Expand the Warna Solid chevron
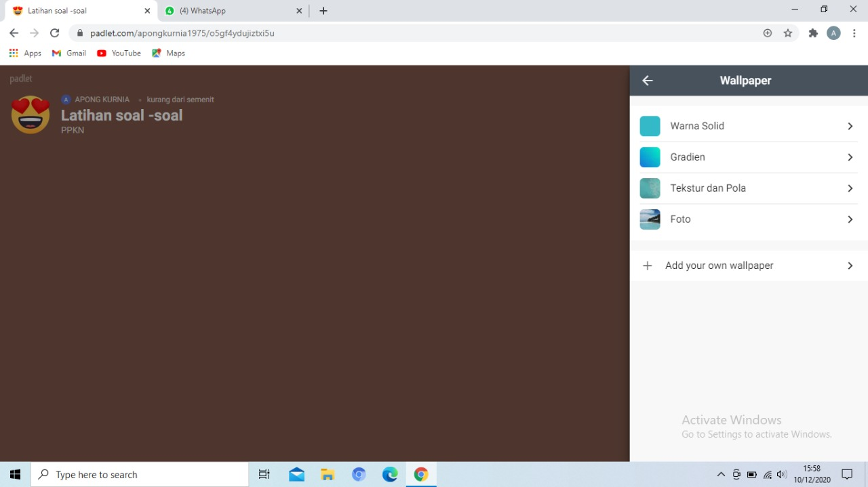Viewport: 868px width, 487px height. click(850, 127)
